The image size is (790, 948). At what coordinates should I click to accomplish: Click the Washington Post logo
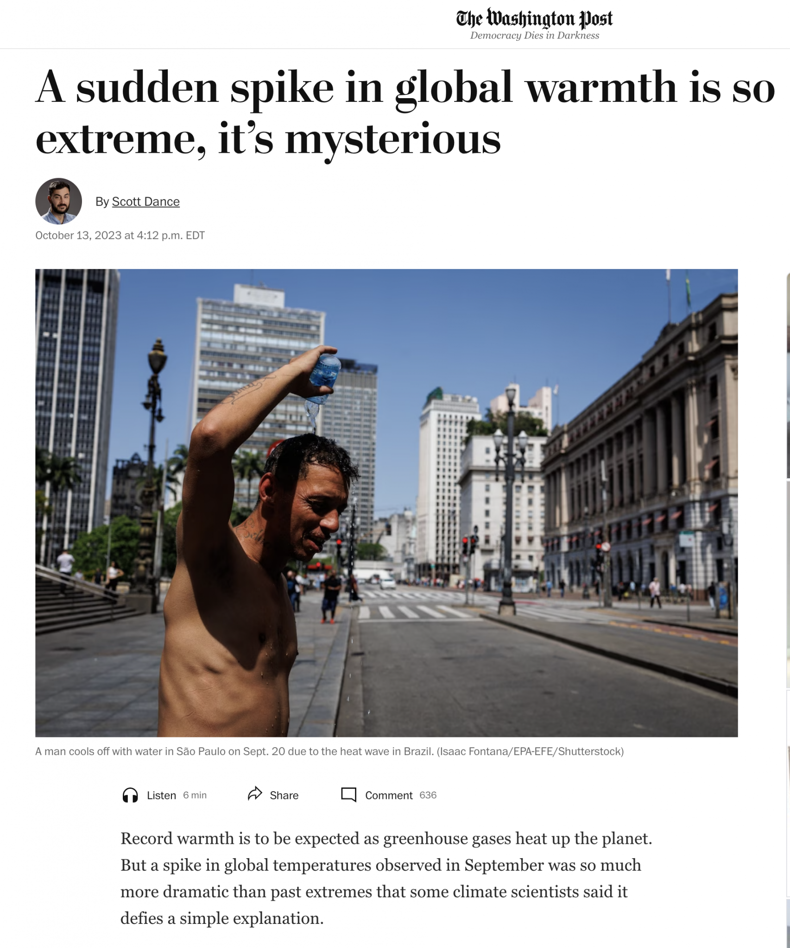[x=534, y=19]
